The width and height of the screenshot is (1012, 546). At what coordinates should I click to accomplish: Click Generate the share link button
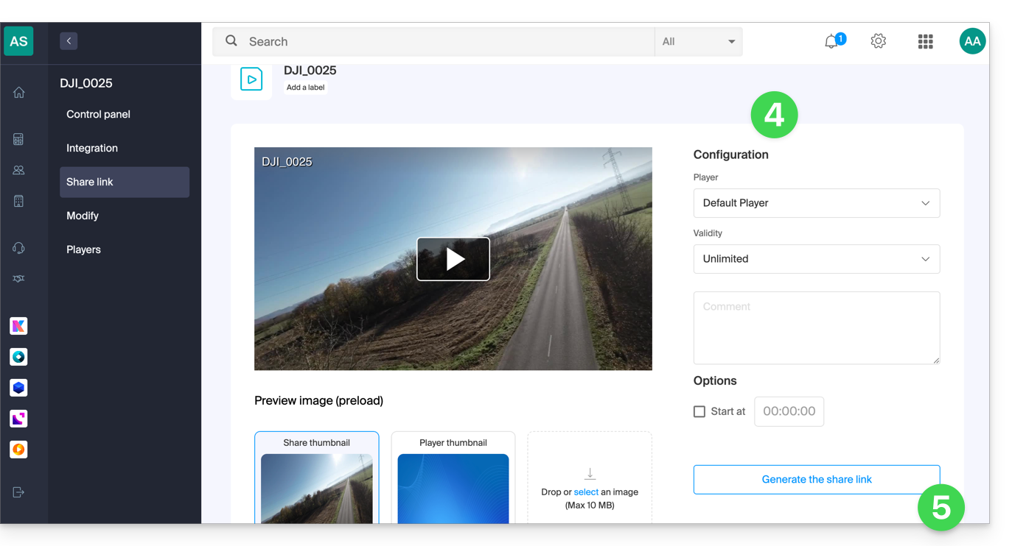tap(816, 479)
